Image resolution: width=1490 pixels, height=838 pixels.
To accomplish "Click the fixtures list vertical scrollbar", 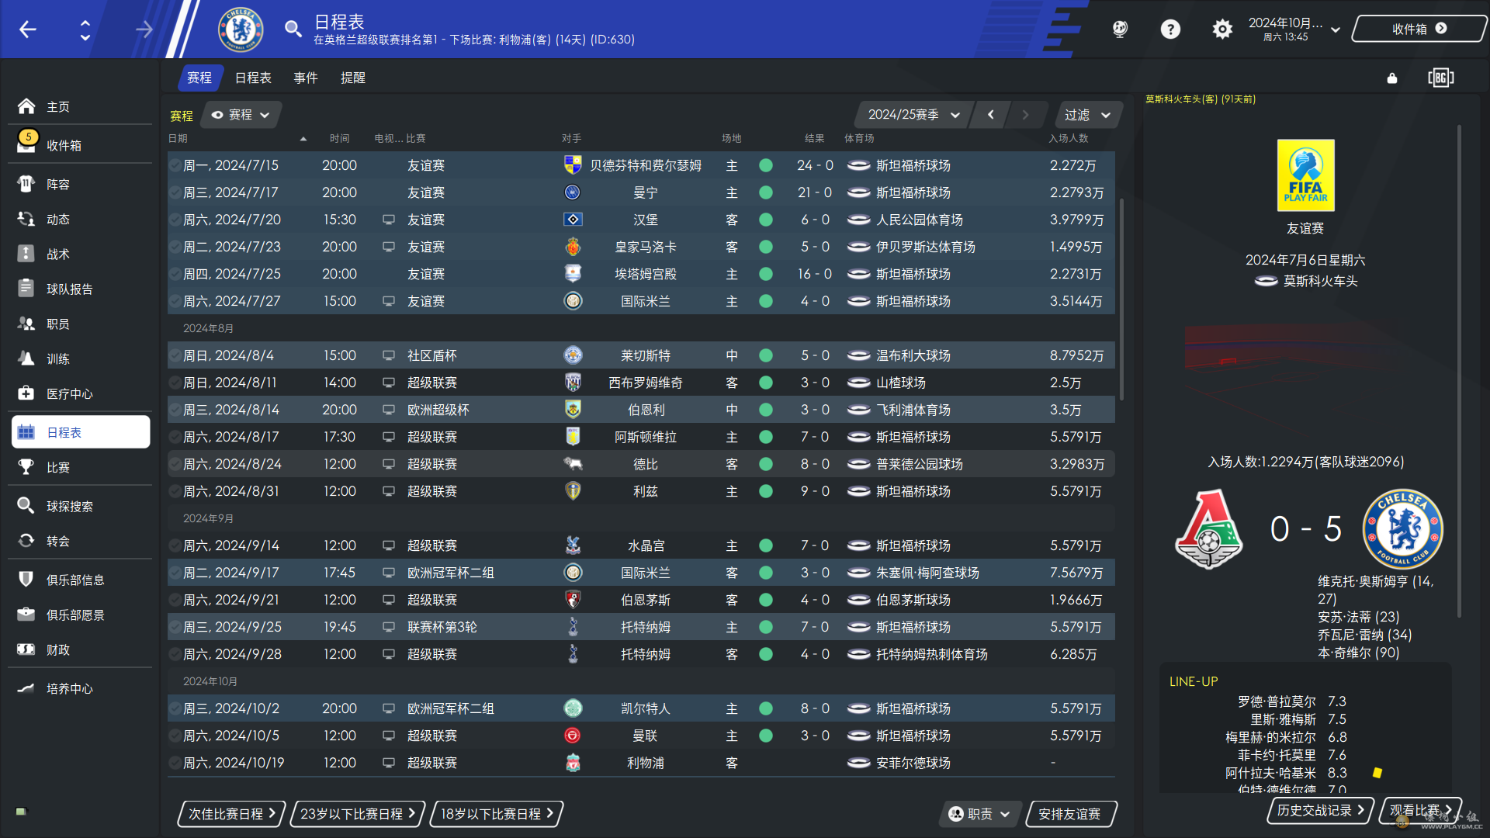I will pos(1121,300).
